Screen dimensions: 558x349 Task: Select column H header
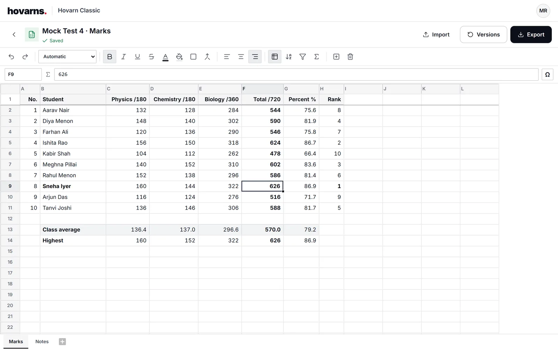(331, 89)
